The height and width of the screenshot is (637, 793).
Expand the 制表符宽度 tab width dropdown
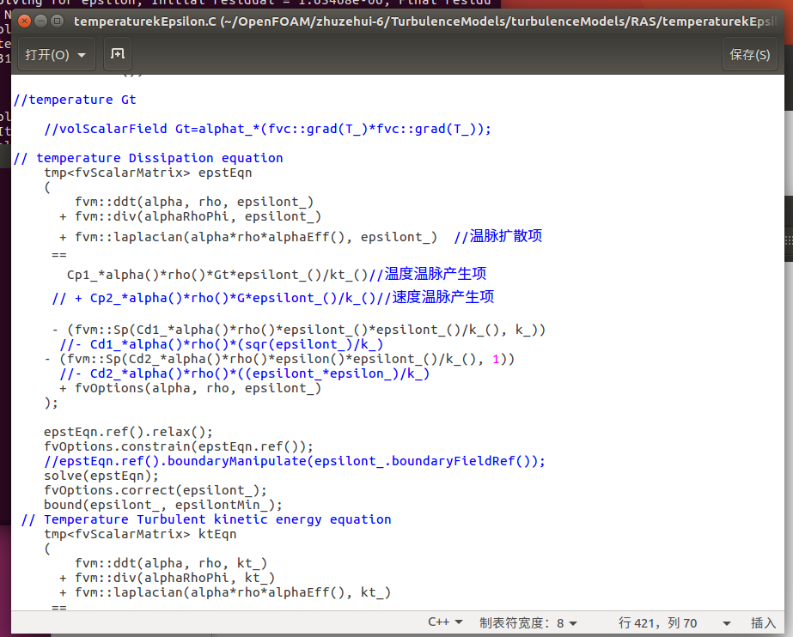tap(528, 622)
